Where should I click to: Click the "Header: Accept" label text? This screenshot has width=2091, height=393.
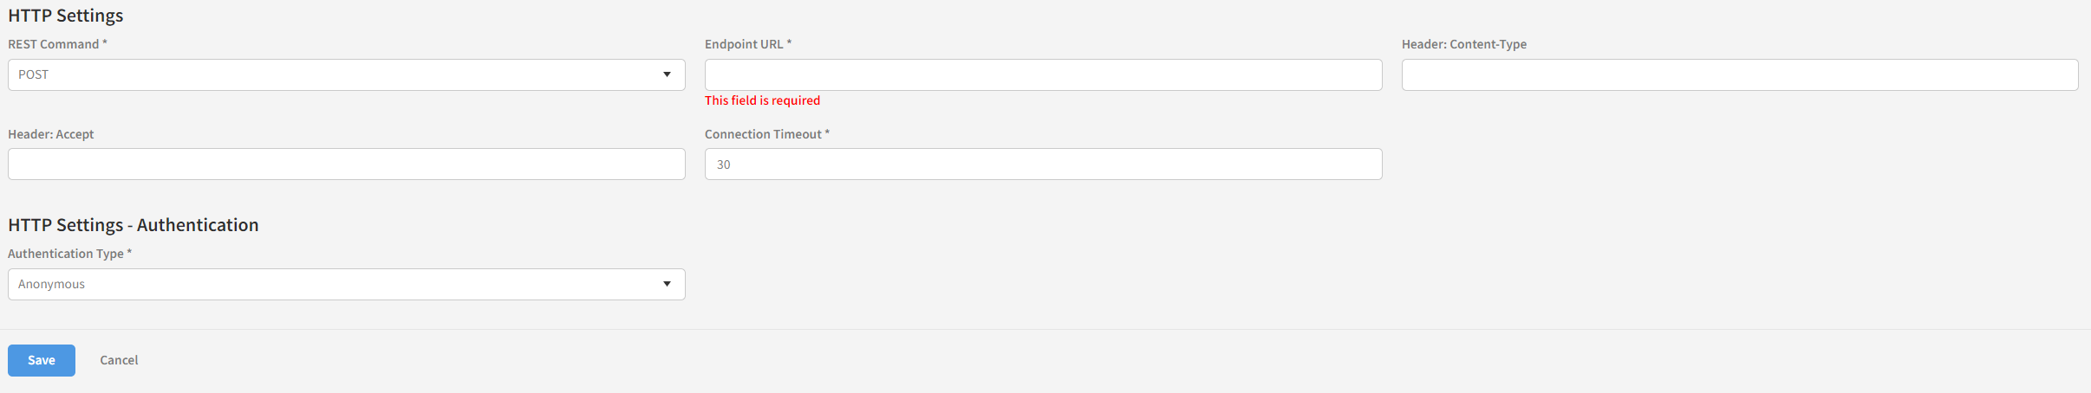click(x=51, y=134)
